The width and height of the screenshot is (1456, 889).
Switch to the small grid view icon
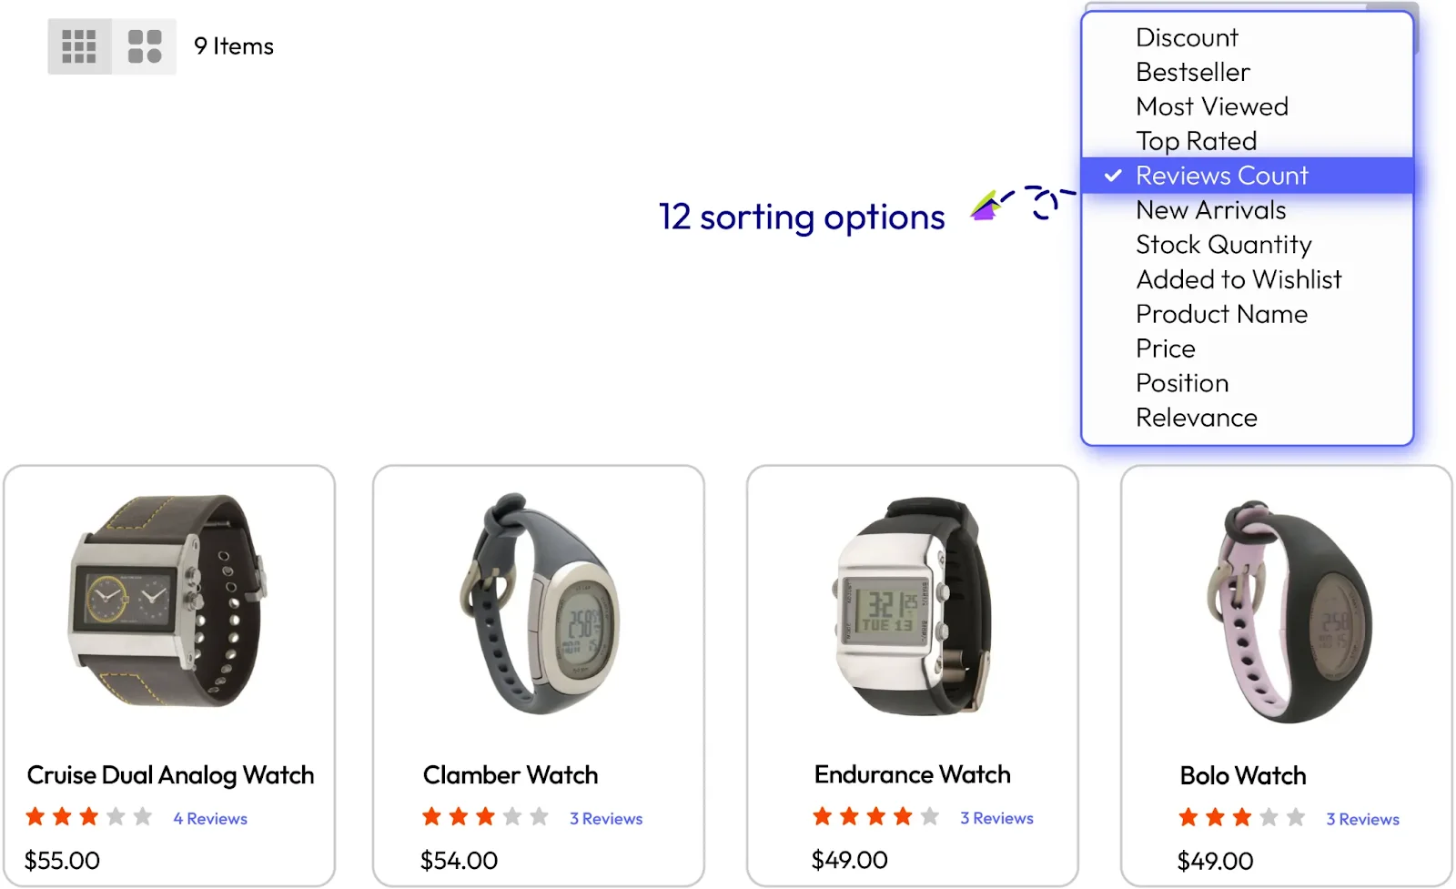pos(79,46)
